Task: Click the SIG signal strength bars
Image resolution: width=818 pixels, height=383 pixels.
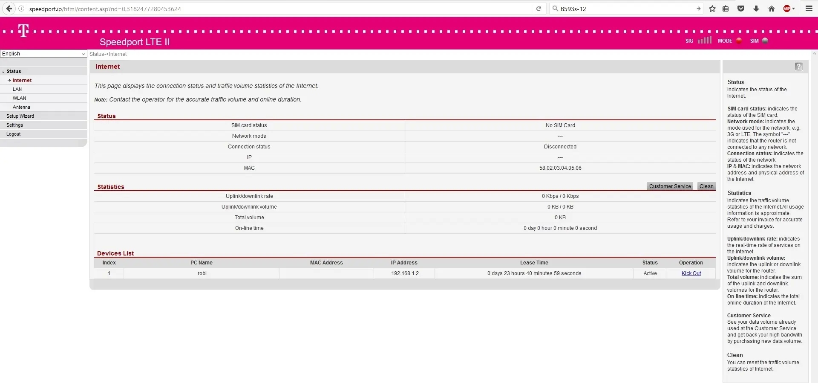Action: 705,40
